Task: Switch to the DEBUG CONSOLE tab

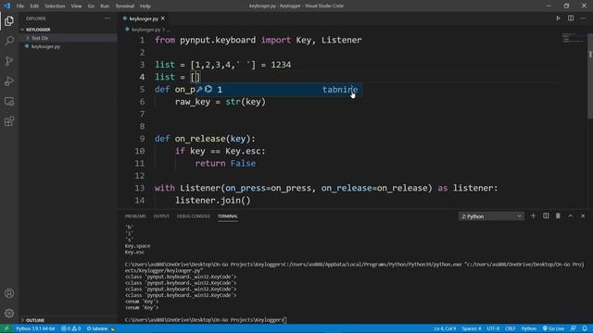Action: point(194,216)
